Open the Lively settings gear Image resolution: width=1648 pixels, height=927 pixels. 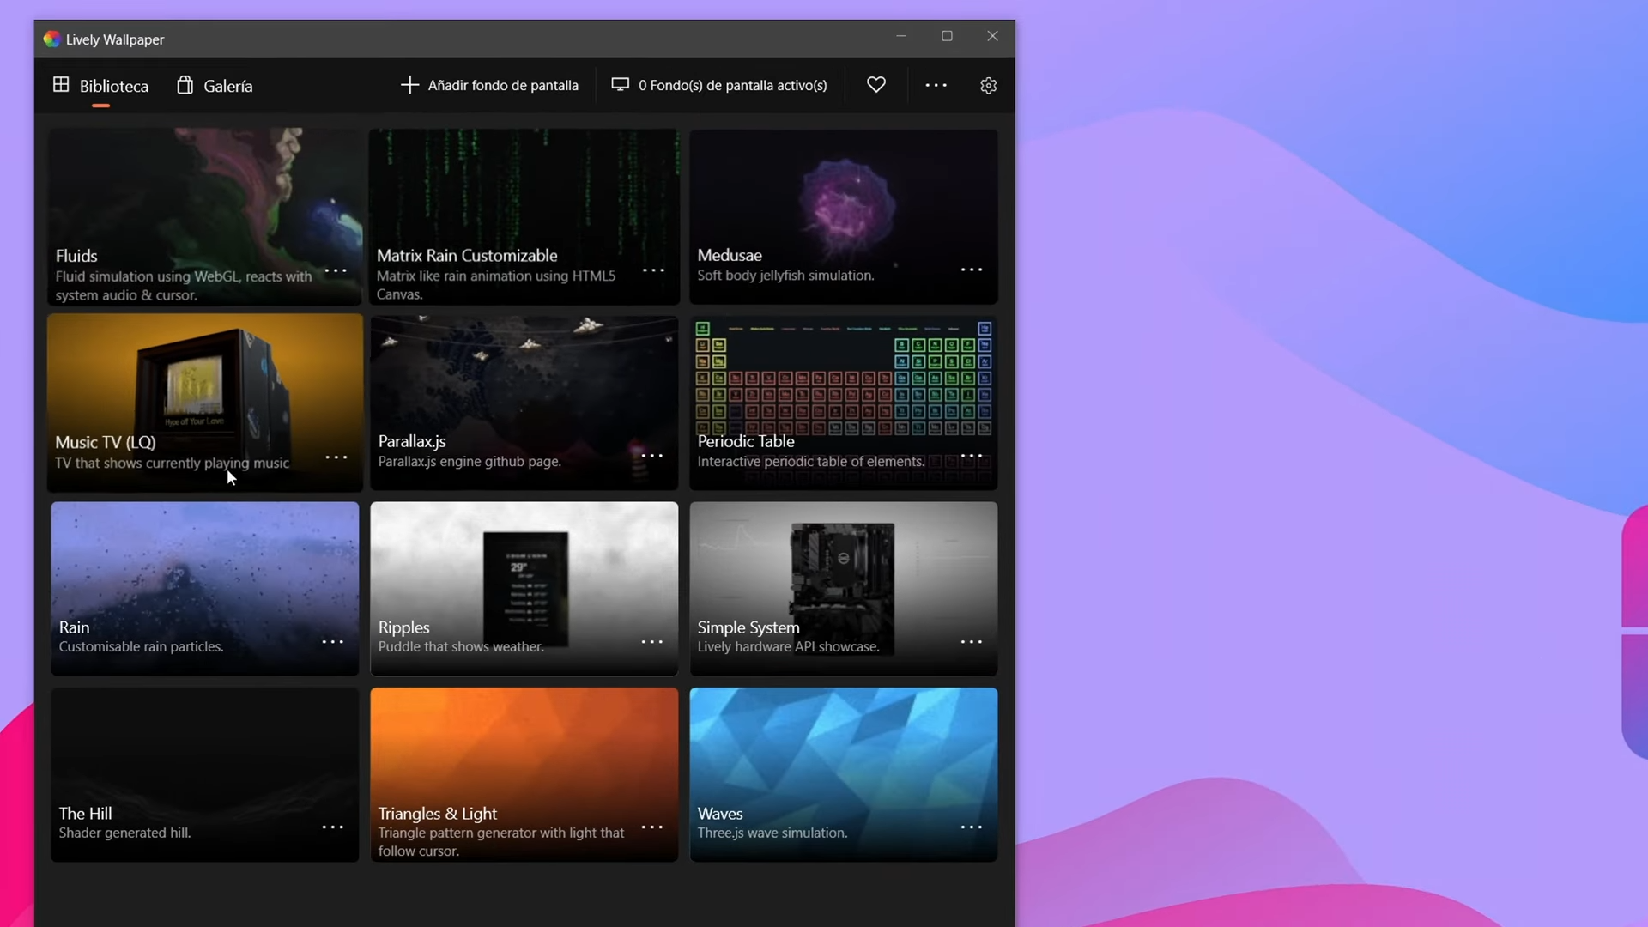point(988,85)
